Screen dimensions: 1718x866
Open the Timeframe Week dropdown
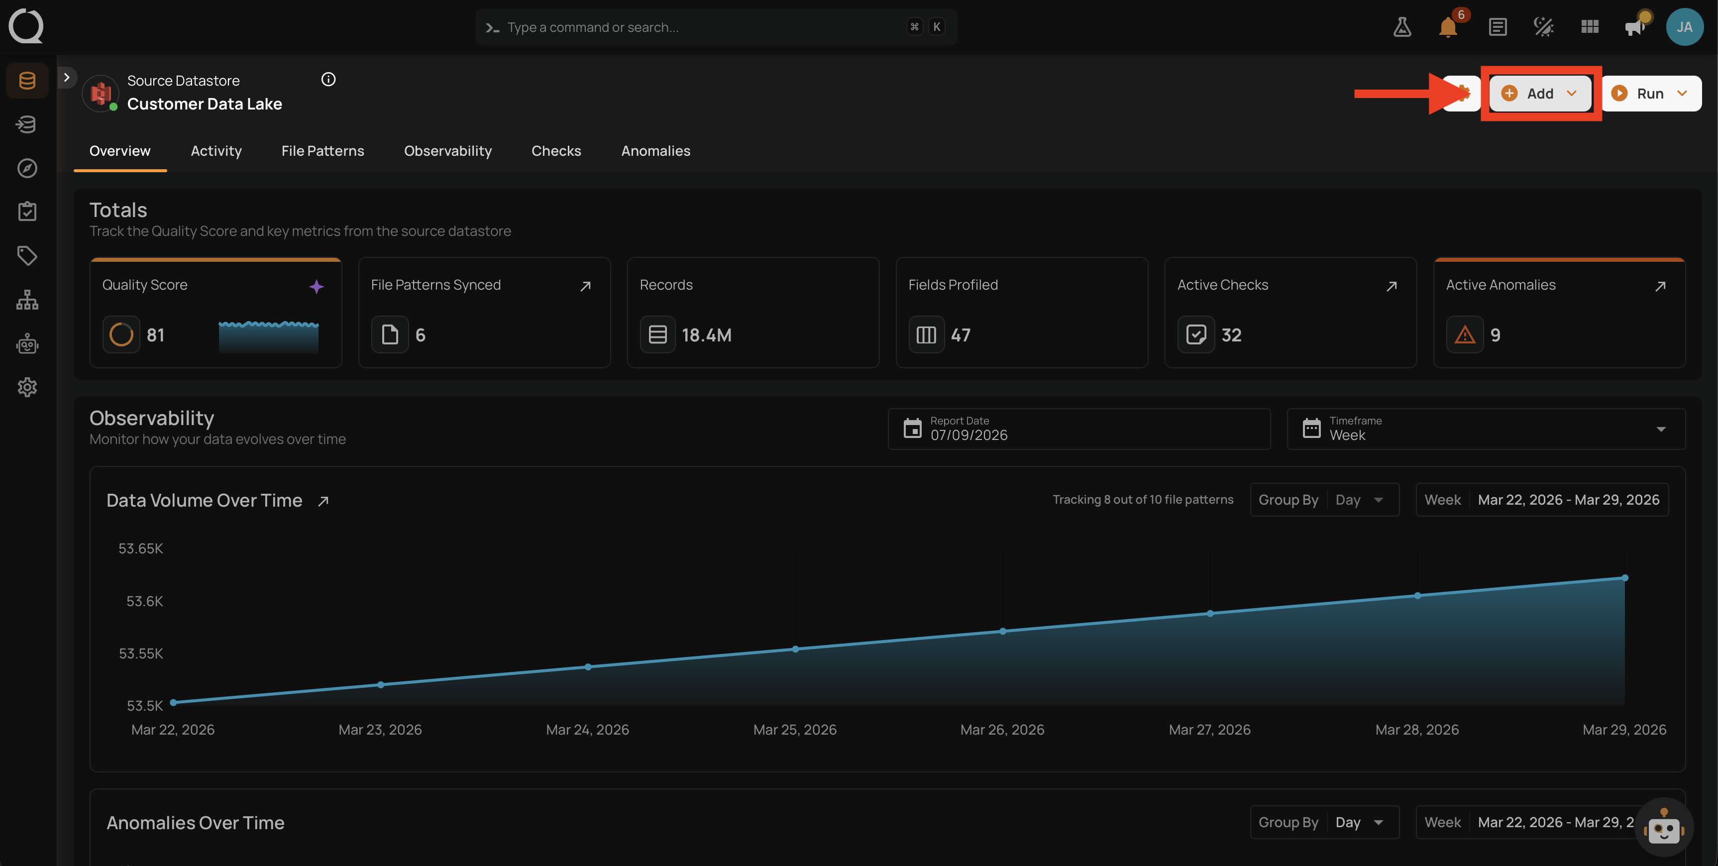click(1485, 429)
